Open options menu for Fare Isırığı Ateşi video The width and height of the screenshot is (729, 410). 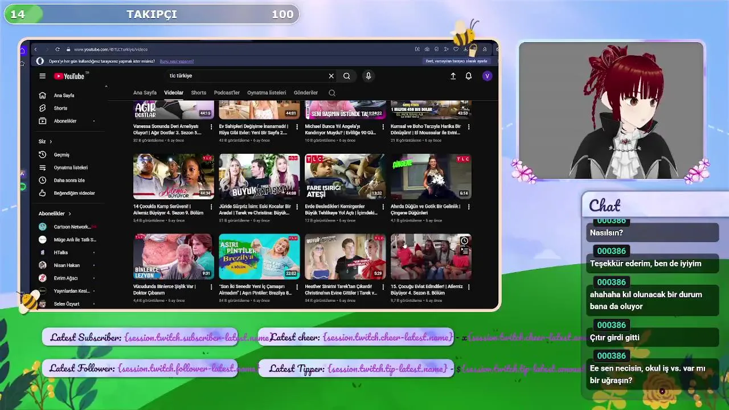(383, 207)
